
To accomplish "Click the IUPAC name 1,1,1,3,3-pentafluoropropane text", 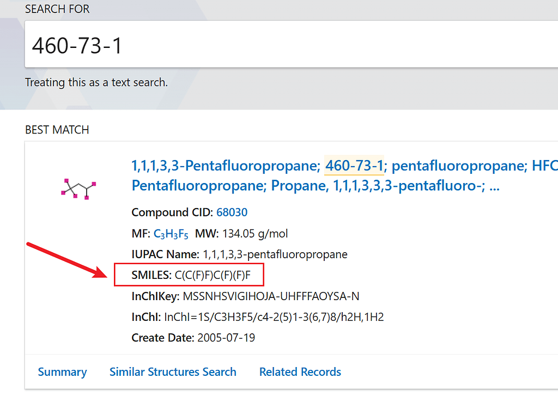I will coord(275,254).
